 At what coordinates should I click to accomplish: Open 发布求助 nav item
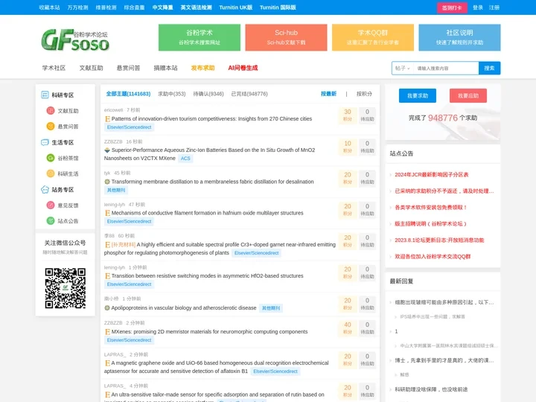tap(202, 68)
